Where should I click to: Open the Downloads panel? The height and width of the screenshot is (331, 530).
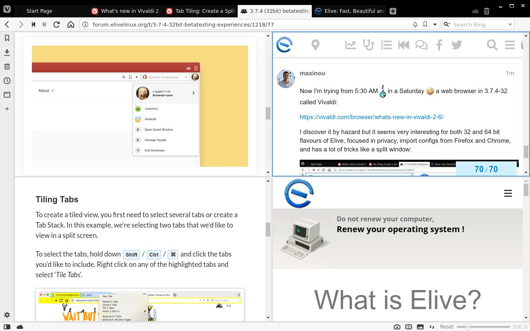pos(7,52)
